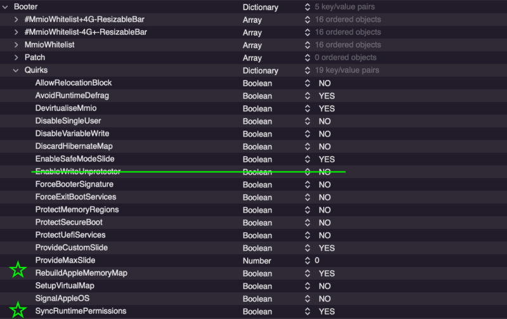Select the ProtectUefiServices key
This screenshot has height=319, width=507.
[x=70, y=235]
